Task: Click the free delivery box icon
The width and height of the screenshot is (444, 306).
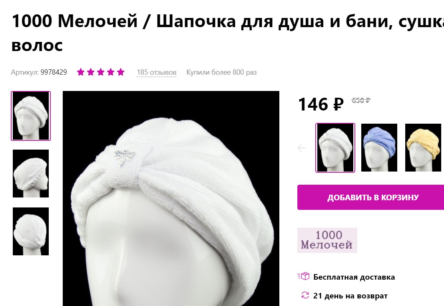Action: click(x=304, y=276)
